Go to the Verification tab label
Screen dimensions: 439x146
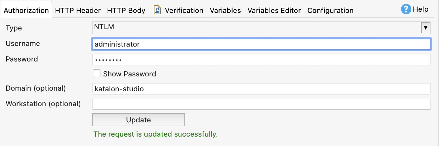pyautogui.click(x=184, y=10)
